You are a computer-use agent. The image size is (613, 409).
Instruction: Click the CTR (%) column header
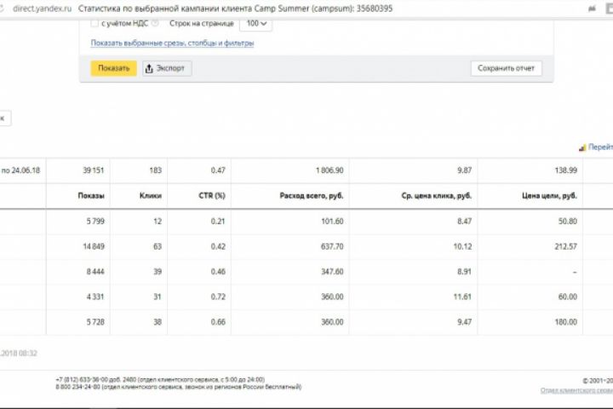tap(212, 195)
